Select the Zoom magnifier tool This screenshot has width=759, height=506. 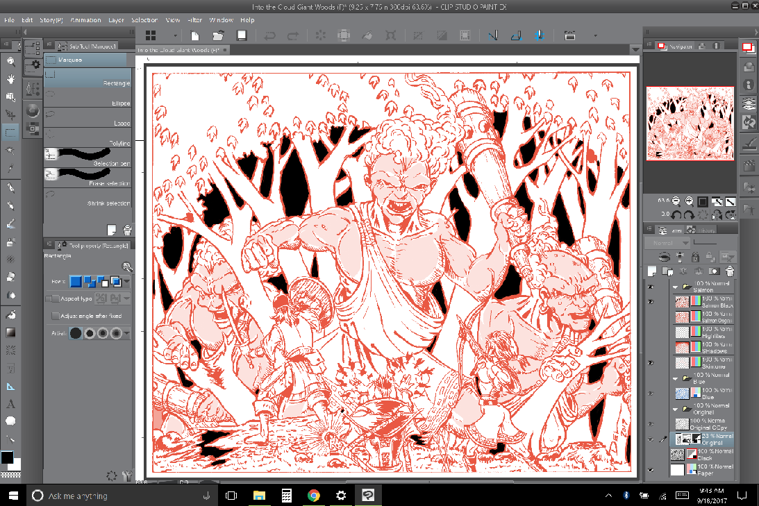10,62
